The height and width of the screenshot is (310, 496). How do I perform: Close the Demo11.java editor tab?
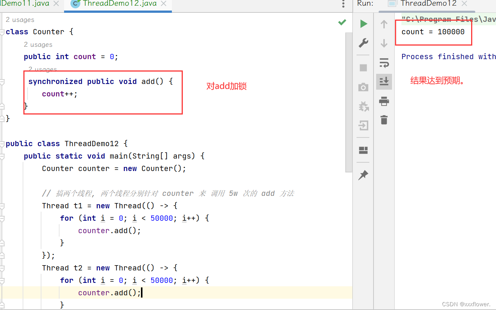pyautogui.click(x=56, y=4)
